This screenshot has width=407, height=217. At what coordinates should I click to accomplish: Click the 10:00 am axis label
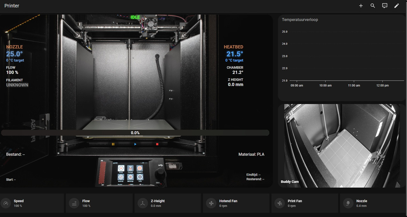(325, 86)
